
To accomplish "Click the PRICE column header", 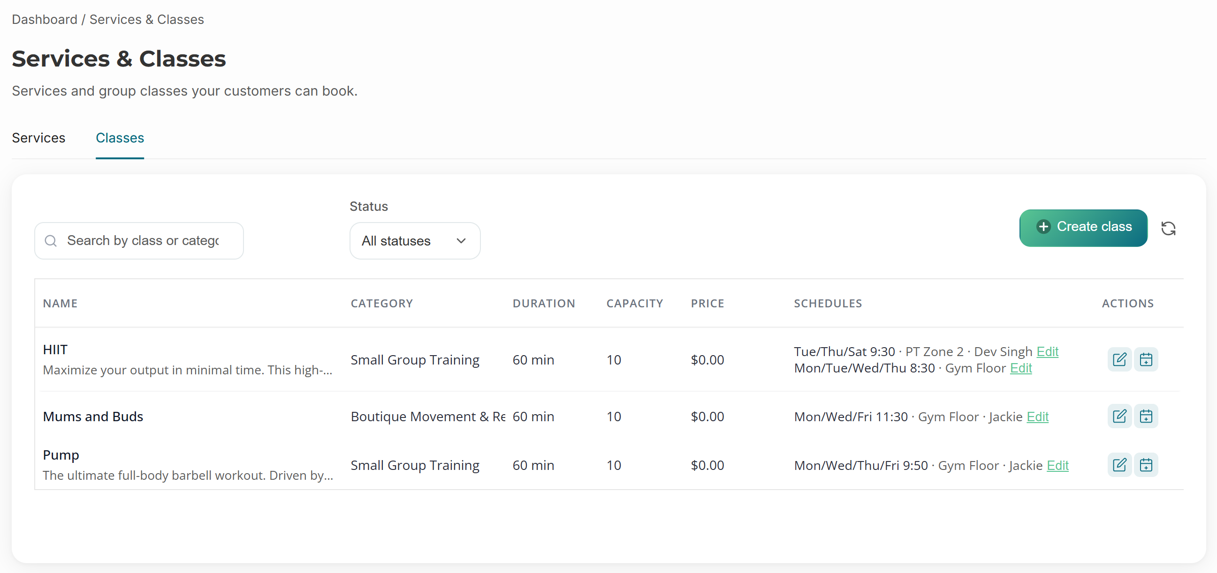I will [707, 303].
